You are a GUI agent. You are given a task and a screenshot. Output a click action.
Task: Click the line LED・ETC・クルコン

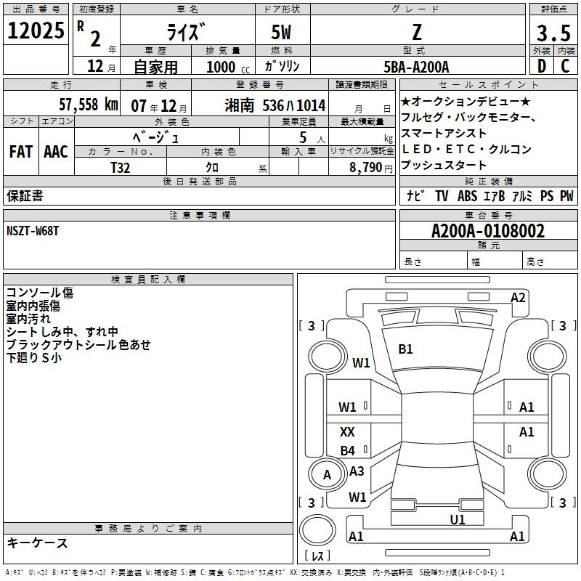(466, 149)
